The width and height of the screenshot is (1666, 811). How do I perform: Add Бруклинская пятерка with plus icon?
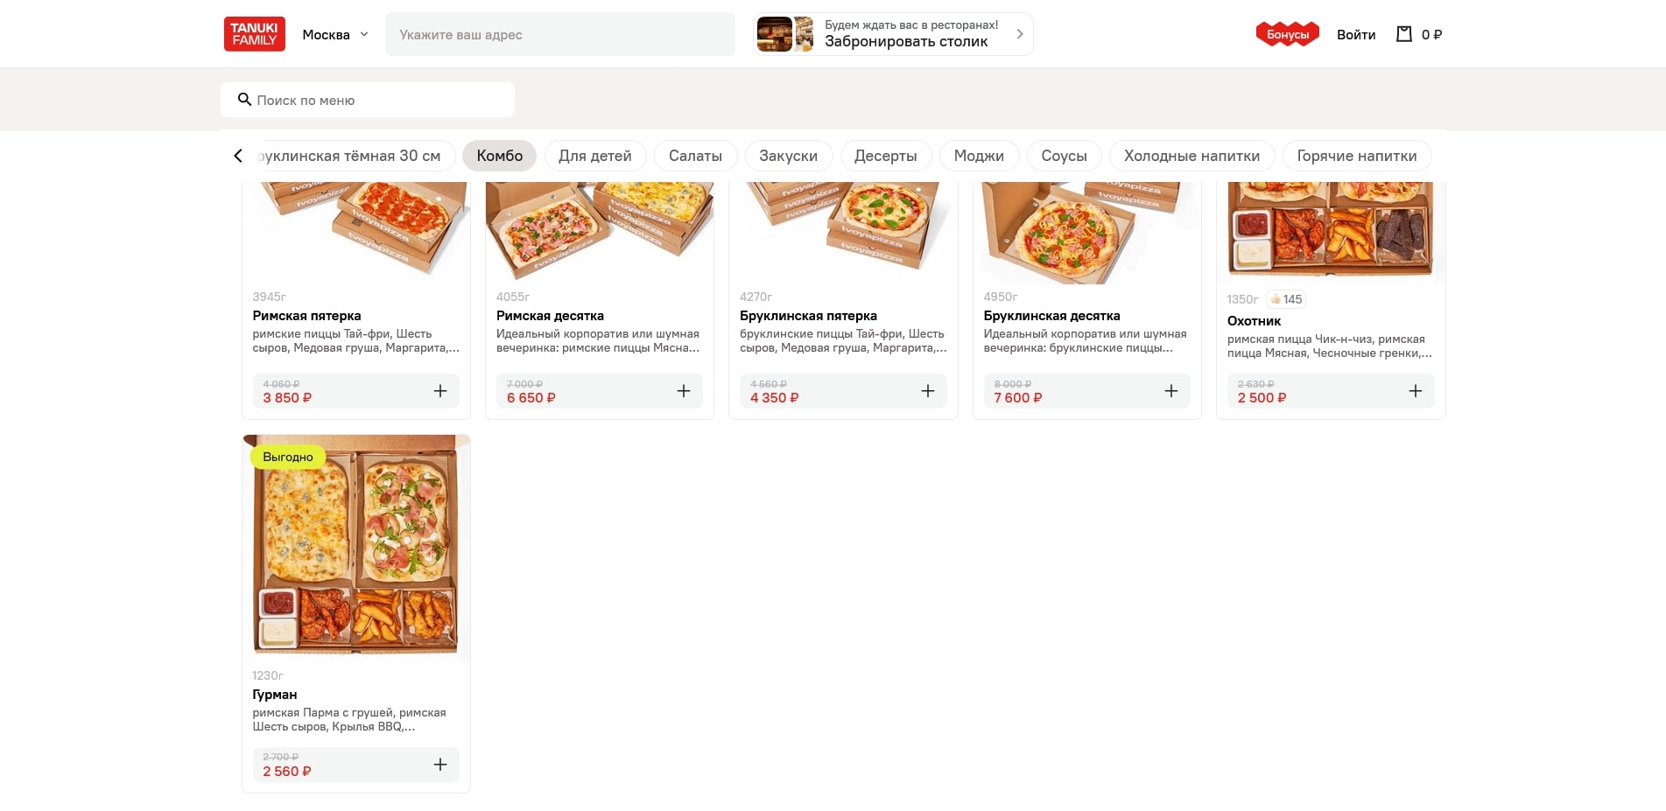coord(928,391)
